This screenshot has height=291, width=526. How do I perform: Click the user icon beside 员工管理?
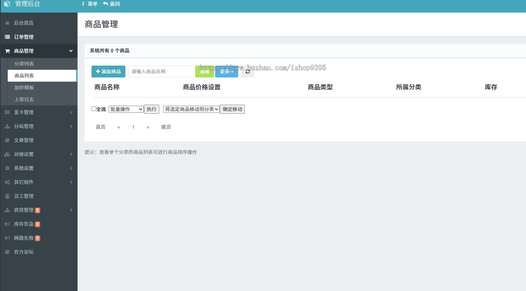(7, 196)
